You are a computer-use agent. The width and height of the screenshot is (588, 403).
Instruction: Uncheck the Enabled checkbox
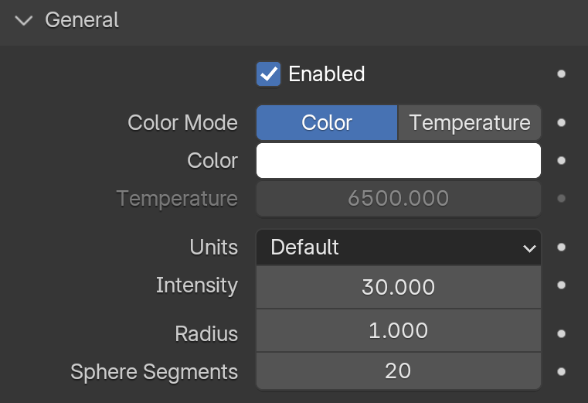pos(268,74)
